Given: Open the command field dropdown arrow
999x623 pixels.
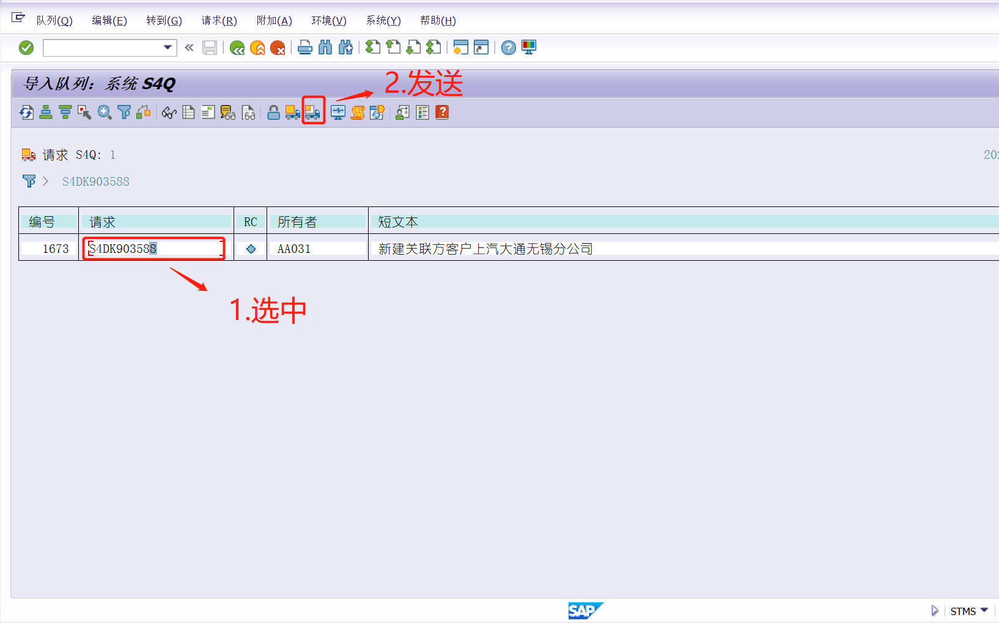Looking at the screenshot, I should point(166,48).
